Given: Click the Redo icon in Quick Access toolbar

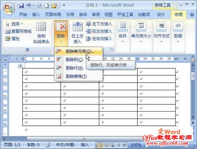Looking at the screenshot, I should 39,6.
